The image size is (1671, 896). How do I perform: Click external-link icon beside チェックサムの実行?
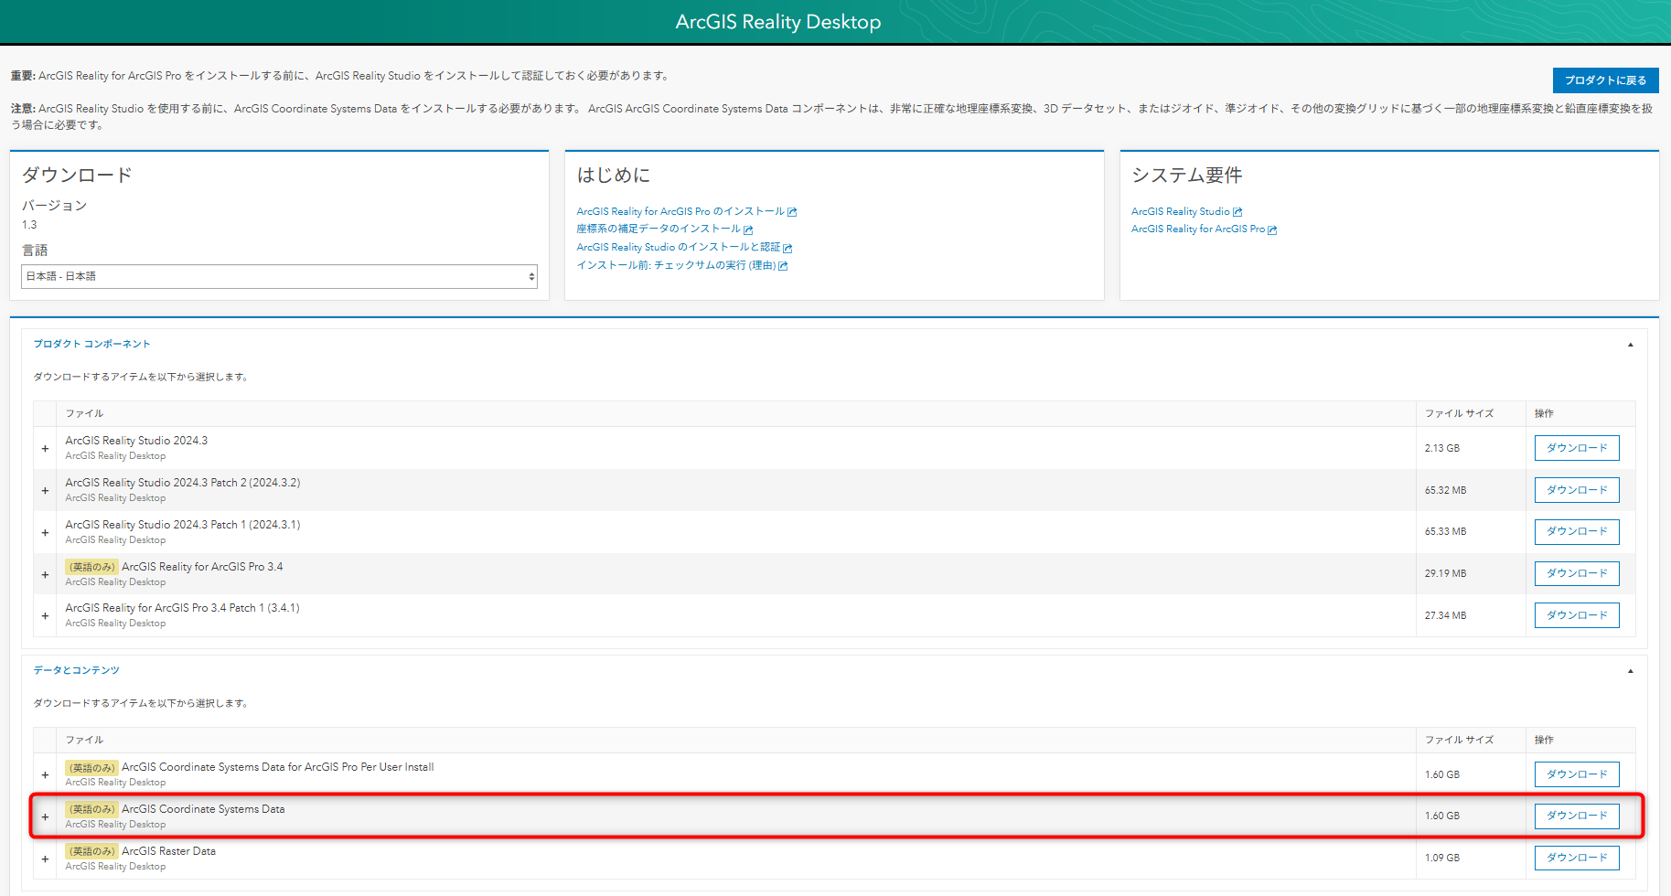783,266
